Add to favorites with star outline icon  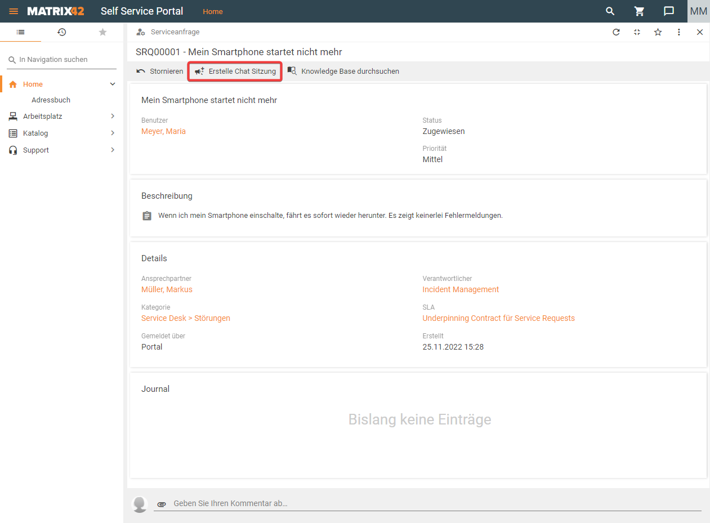(658, 32)
